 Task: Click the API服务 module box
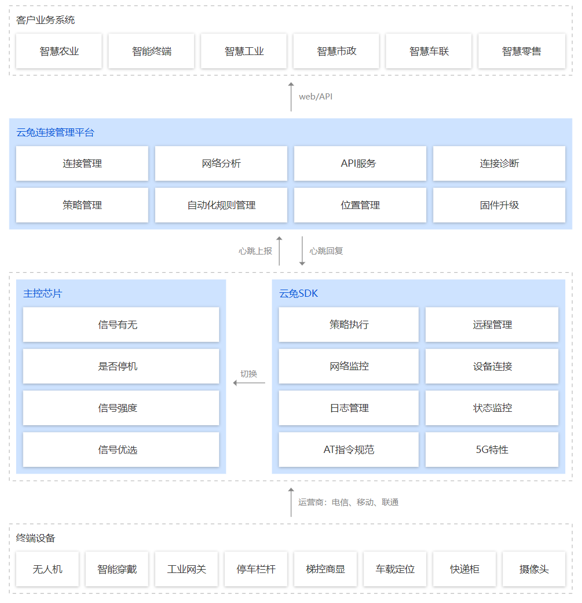360,163
